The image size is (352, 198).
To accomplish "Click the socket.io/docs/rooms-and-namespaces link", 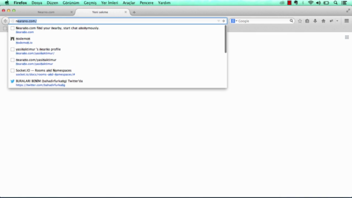I will pos(45,74).
